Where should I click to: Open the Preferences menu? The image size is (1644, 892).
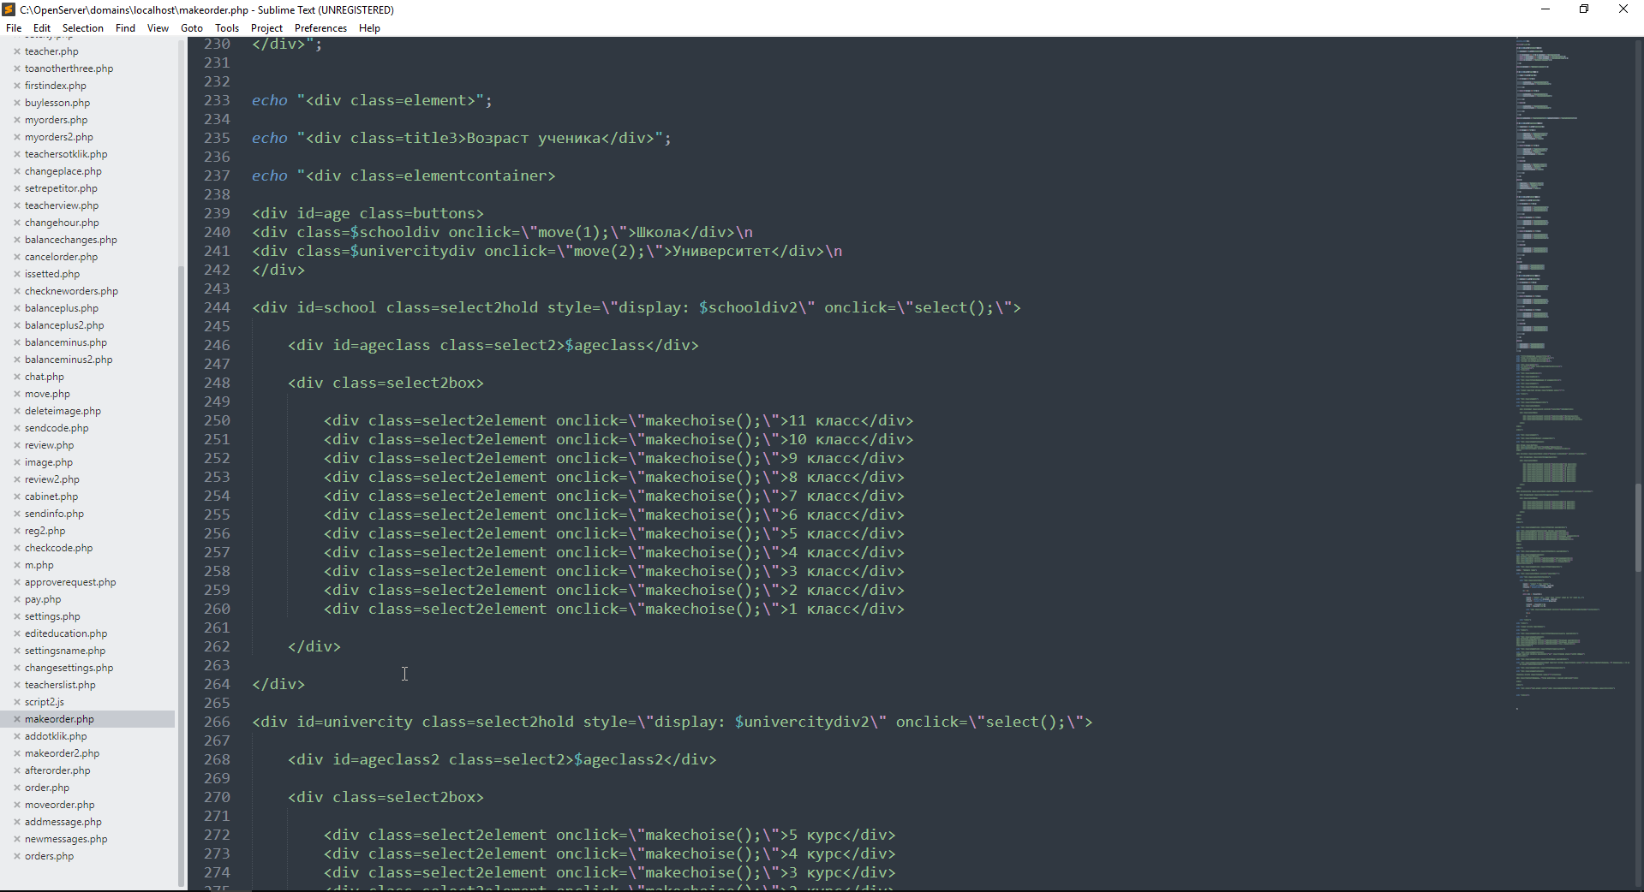coord(320,28)
